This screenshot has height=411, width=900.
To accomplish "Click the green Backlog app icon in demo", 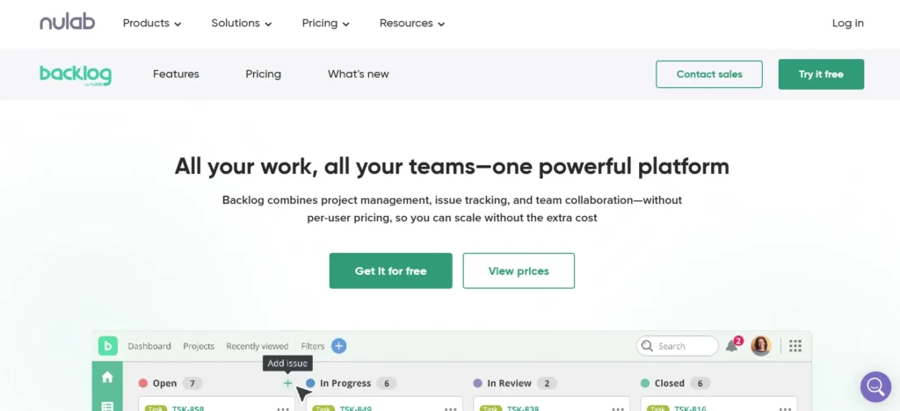I will point(107,346).
